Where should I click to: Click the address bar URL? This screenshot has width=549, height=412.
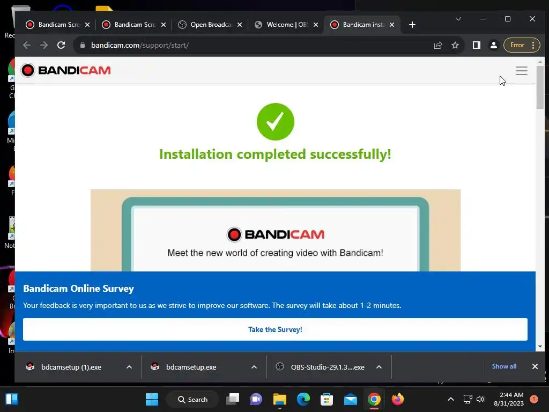140,45
